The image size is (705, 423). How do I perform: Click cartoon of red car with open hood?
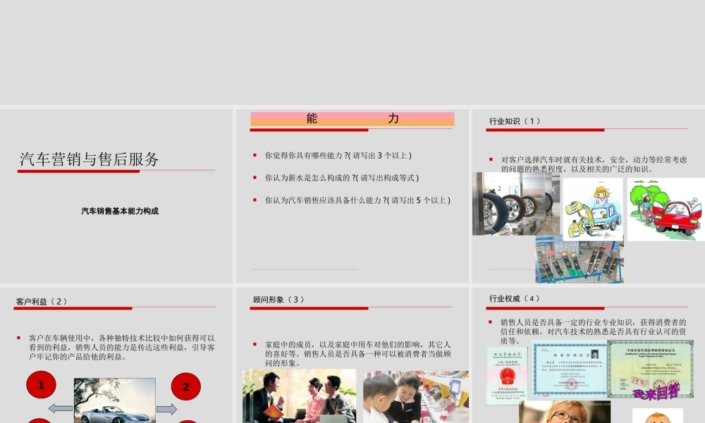(666, 209)
